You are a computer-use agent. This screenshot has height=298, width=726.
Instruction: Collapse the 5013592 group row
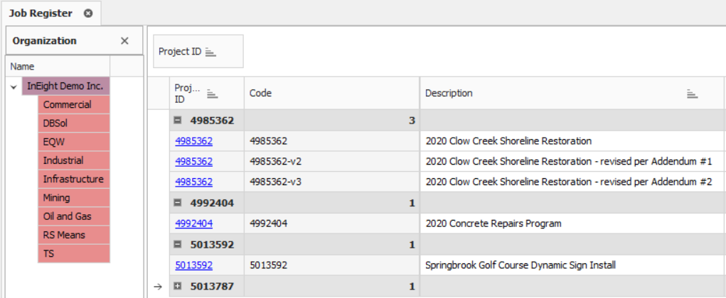coord(178,245)
